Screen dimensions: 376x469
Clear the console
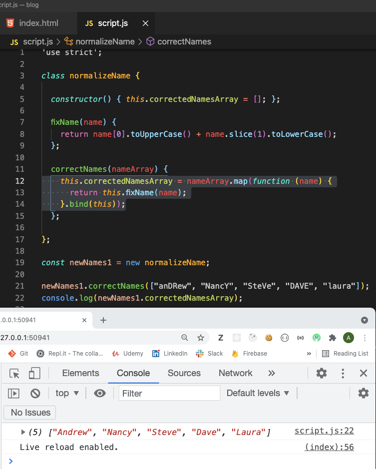[x=35, y=393]
